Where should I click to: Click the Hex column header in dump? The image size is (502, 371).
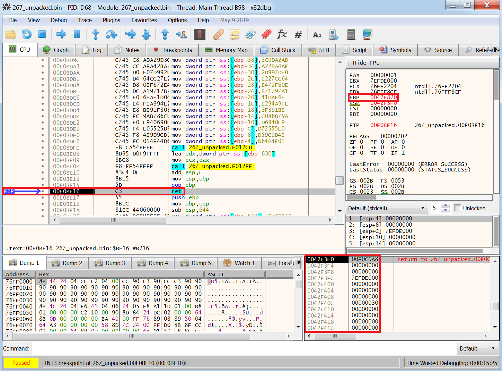point(120,274)
